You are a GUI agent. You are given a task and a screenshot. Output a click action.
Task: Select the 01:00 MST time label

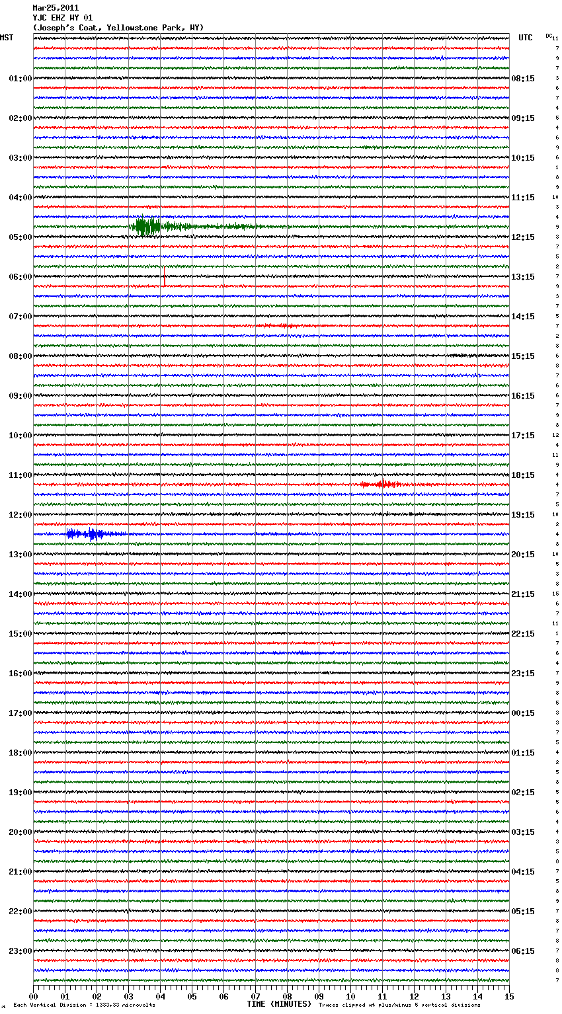[x=20, y=79]
